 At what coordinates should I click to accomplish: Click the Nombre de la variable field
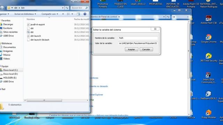(138, 38)
